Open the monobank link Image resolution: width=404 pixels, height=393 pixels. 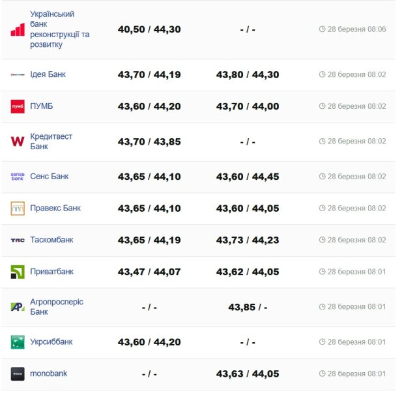[x=48, y=373]
